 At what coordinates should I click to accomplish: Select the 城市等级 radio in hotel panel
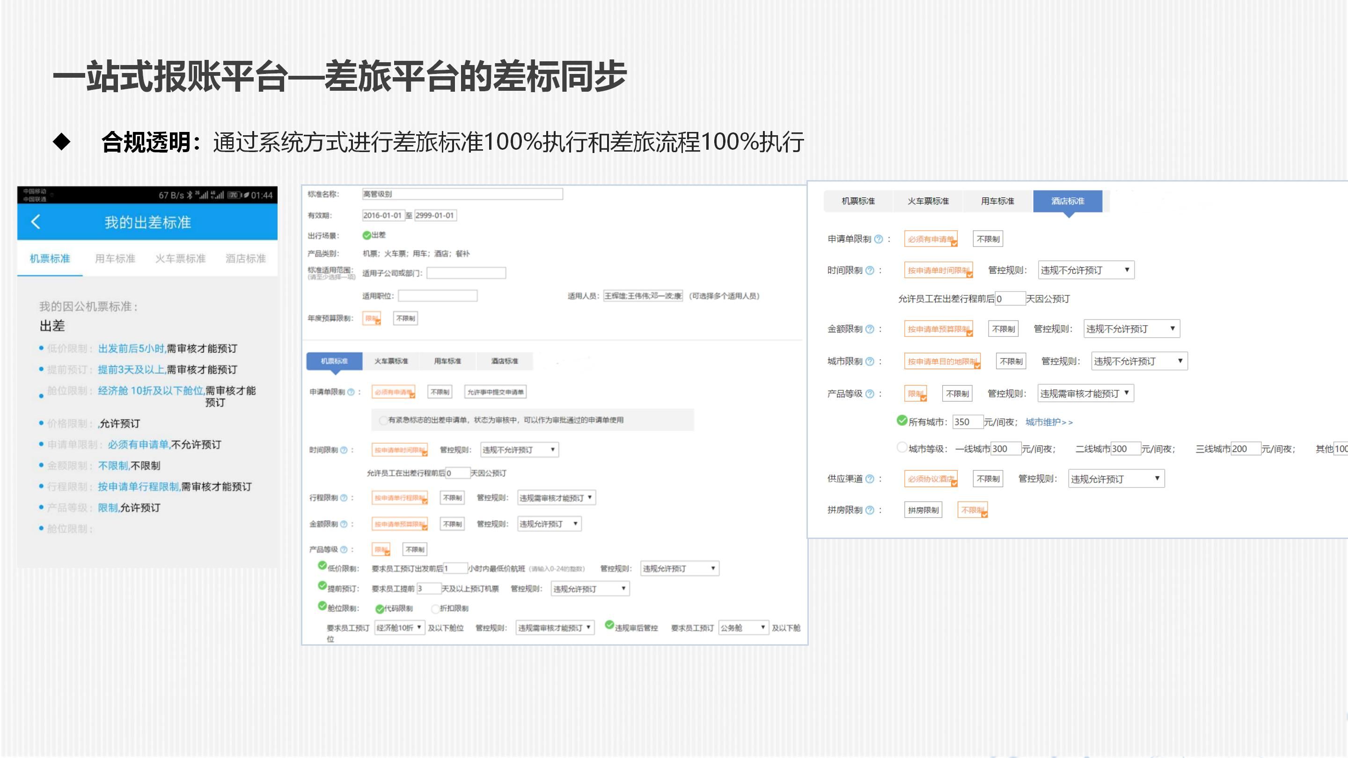[x=901, y=447]
